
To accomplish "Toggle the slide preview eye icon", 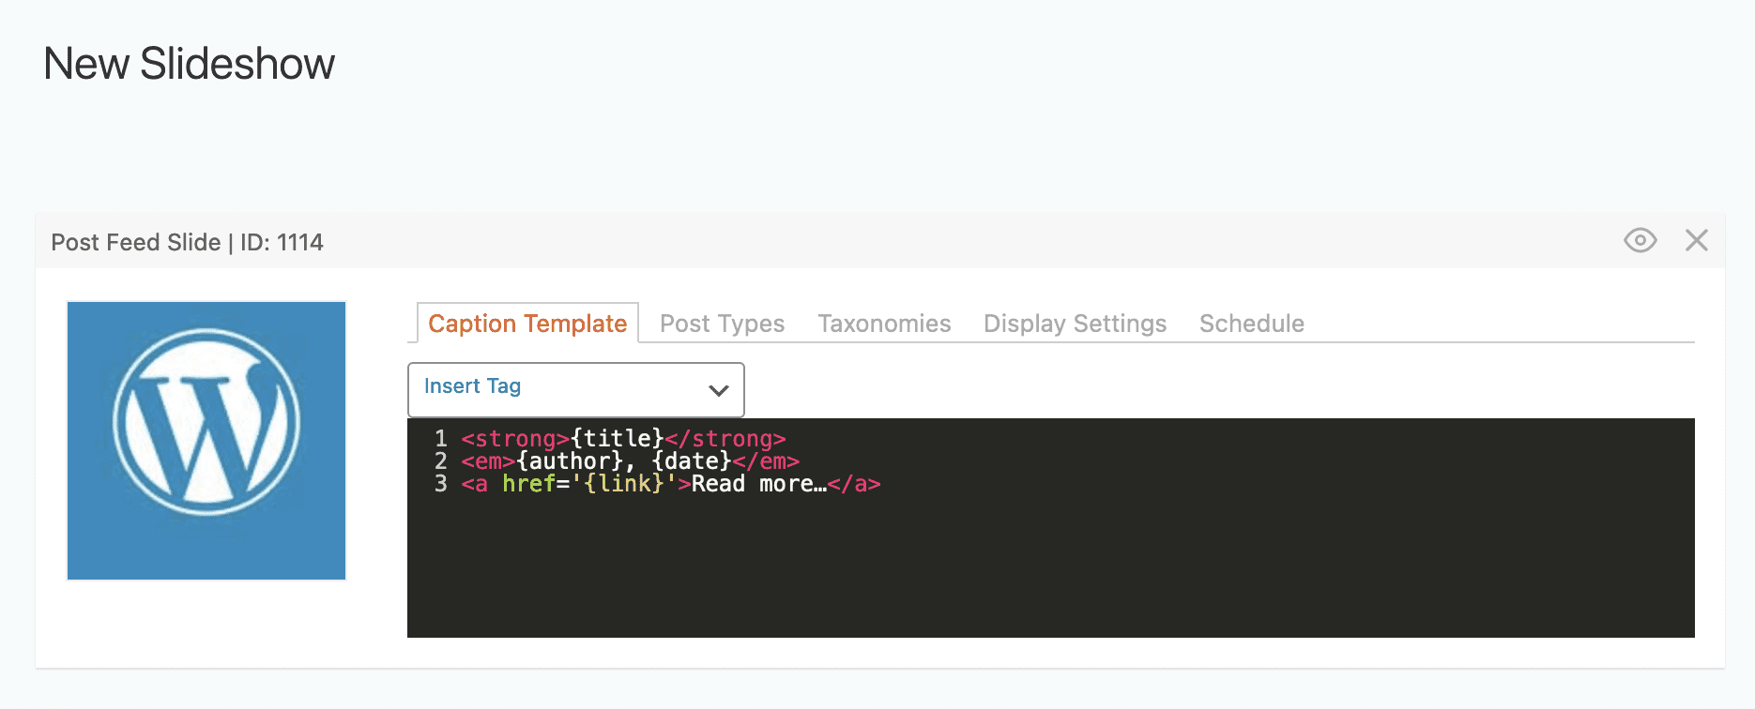I will (x=1640, y=241).
